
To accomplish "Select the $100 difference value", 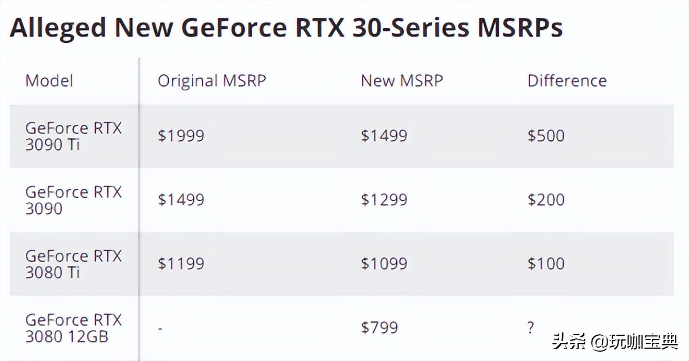I will click(x=546, y=264).
